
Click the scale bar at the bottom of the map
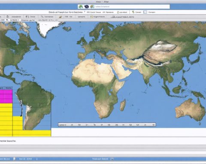(107, 125)
